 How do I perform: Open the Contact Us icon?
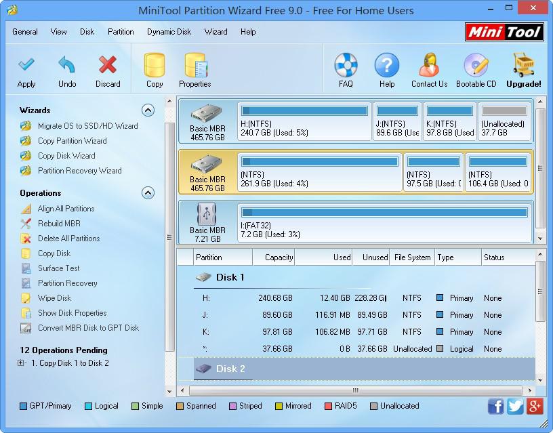click(429, 65)
